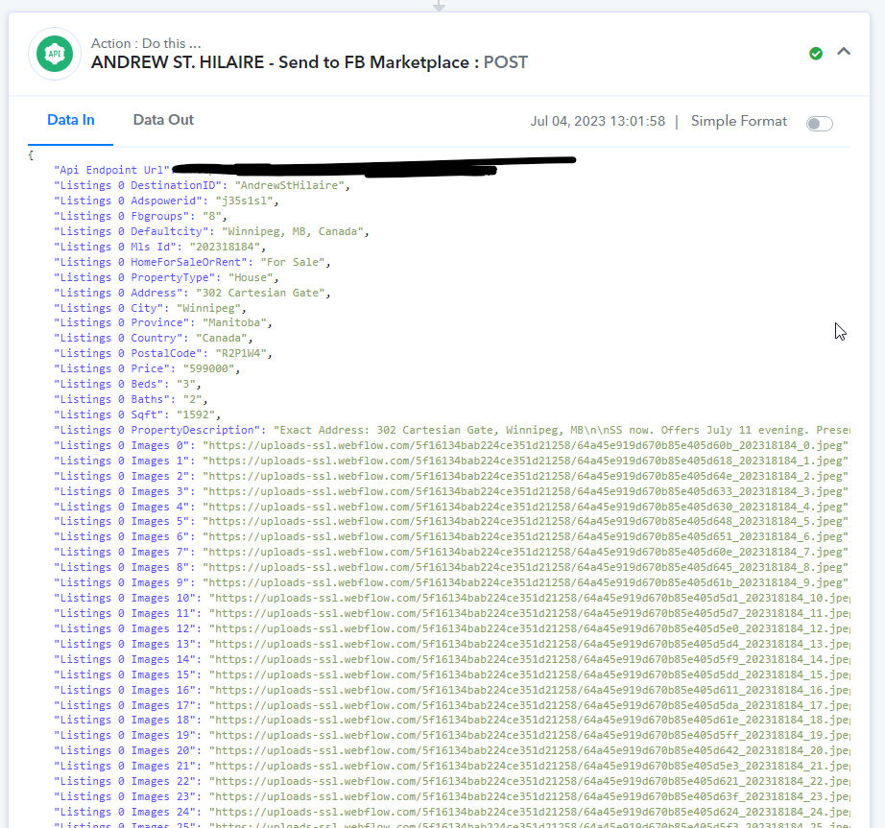Click the Beds value 3
The width and height of the screenshot is (885, 828).
(185, 384)
